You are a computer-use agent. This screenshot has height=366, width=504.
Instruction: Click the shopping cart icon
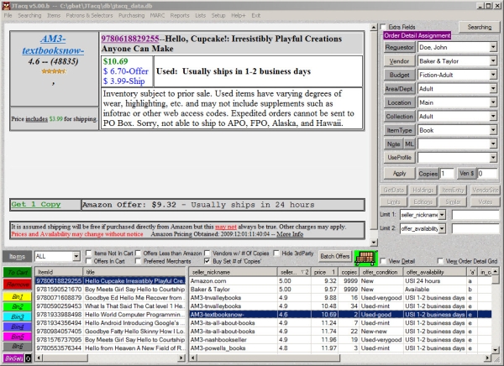click(365, 258)
